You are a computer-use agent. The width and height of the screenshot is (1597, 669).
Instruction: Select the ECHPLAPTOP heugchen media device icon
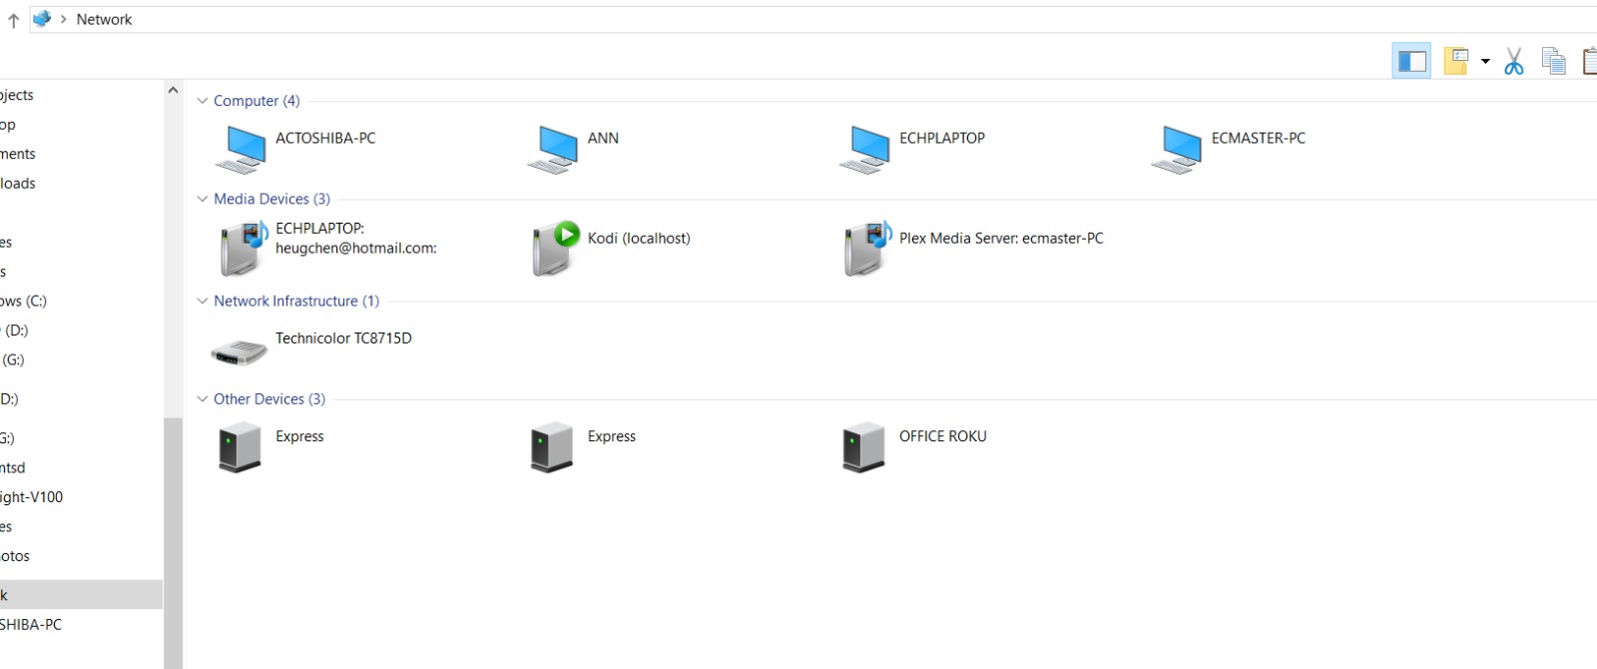tap(244, 249)
